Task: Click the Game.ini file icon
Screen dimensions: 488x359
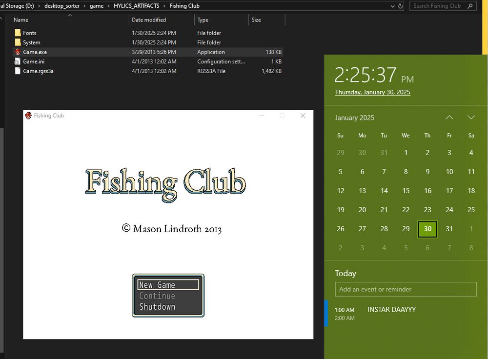Action: coord(18,61)
